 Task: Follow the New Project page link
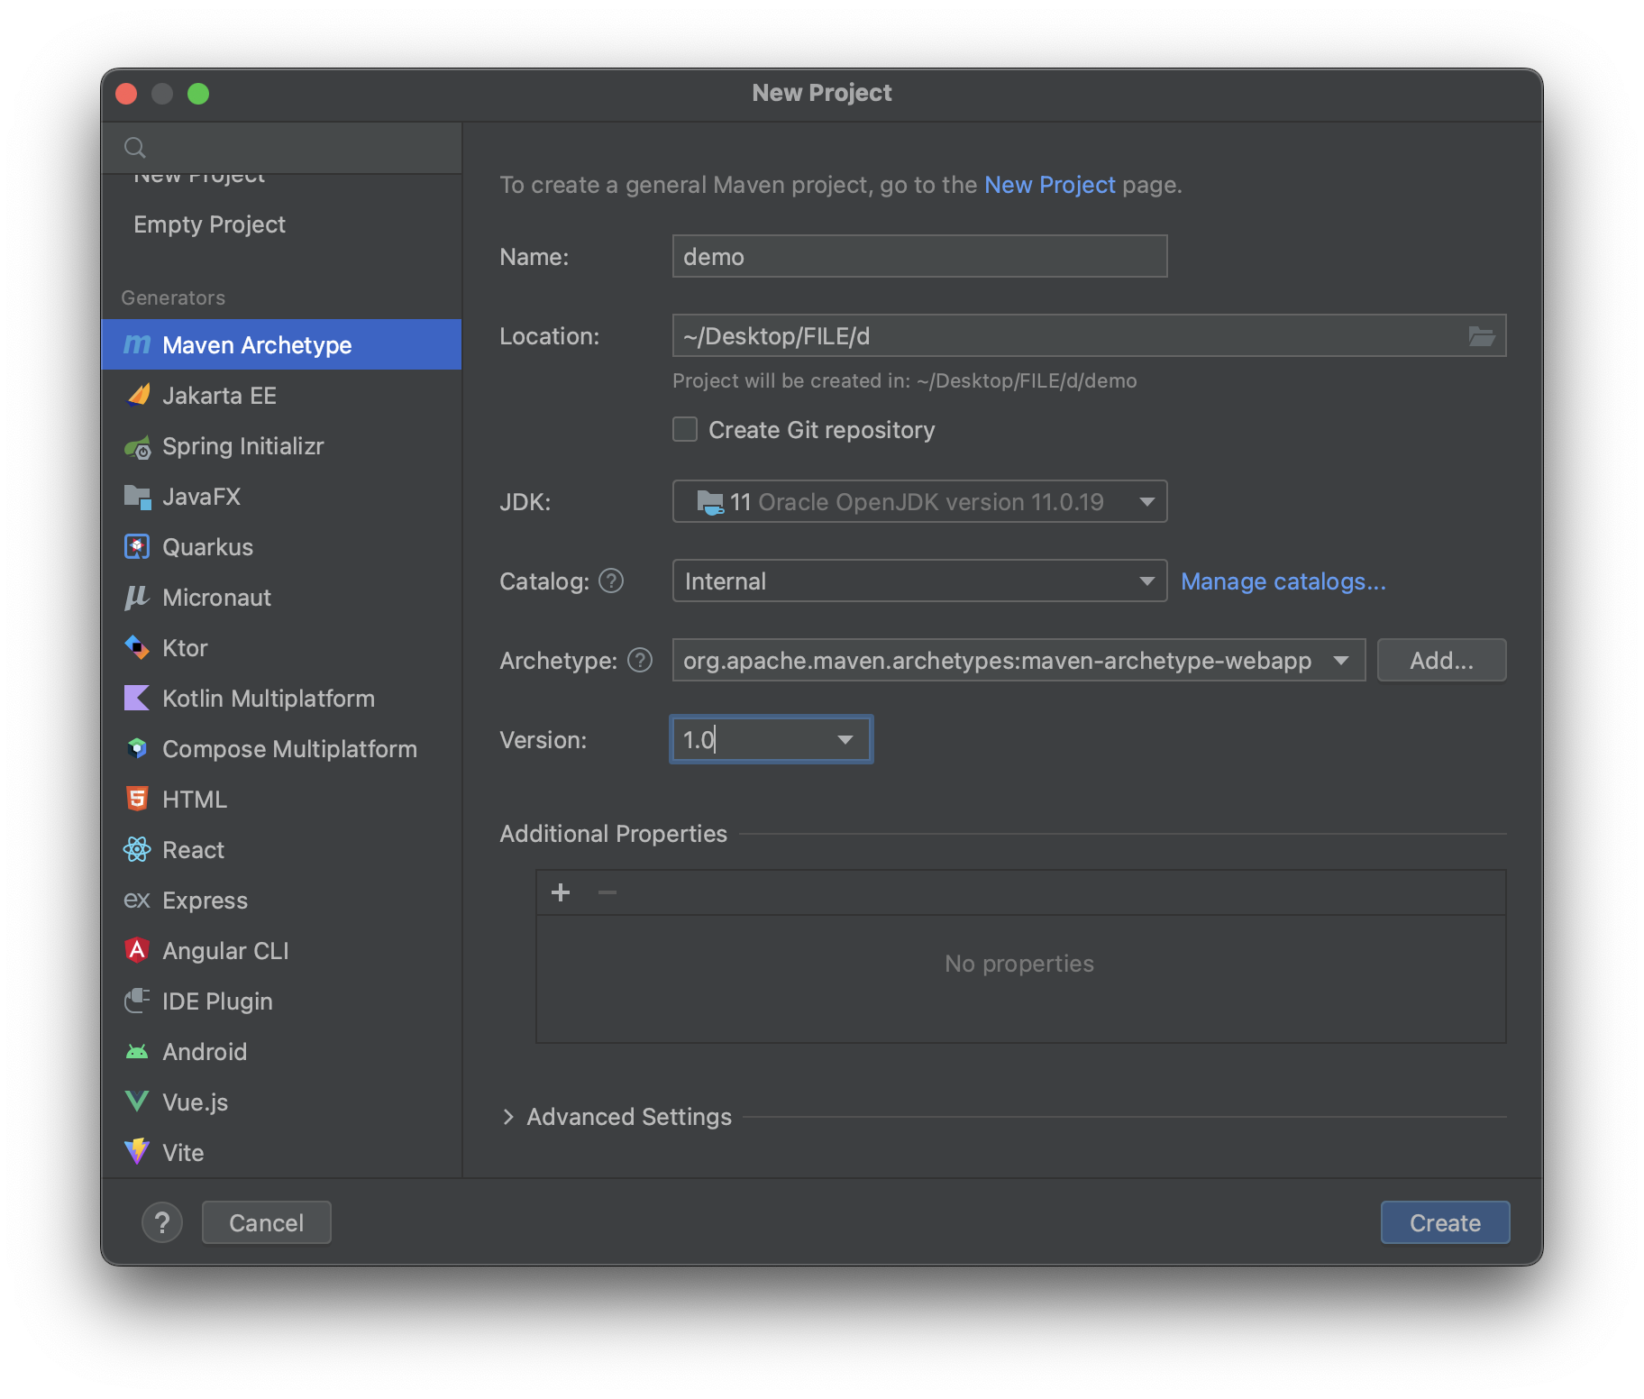tap(1050, 185)
